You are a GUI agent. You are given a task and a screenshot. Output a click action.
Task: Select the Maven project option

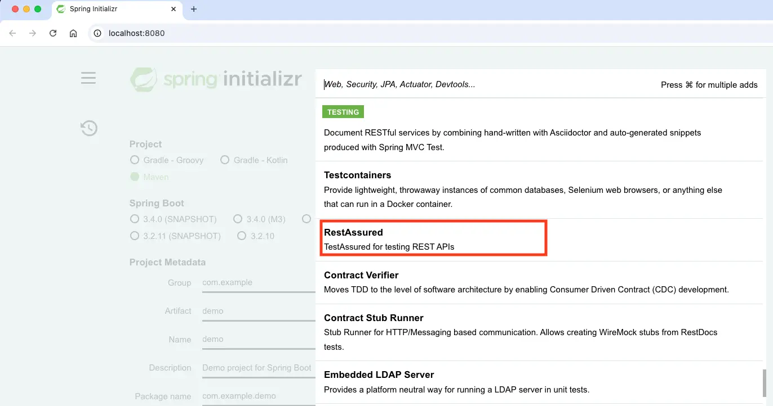click(149, 177)
